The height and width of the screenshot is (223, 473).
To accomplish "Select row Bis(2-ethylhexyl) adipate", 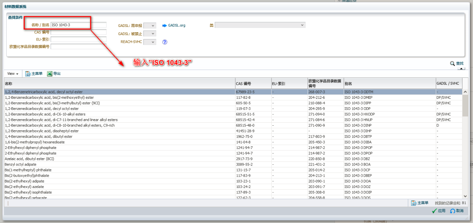I will point(233,181).
